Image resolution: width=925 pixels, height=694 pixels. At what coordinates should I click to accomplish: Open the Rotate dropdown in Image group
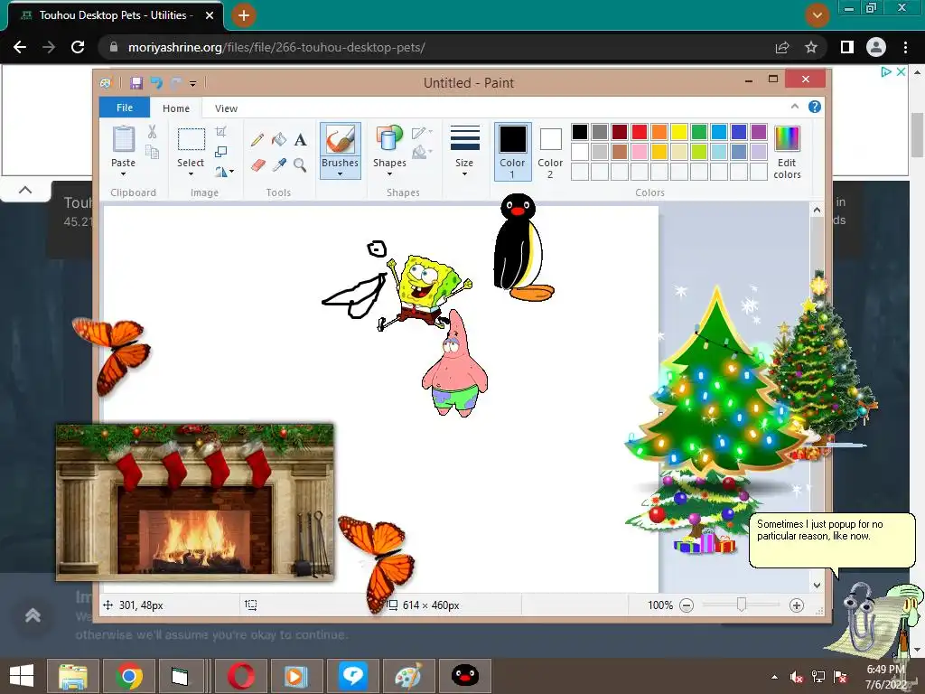(224, 172)
